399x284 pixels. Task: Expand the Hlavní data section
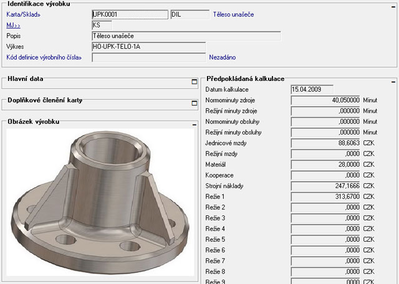194,82
